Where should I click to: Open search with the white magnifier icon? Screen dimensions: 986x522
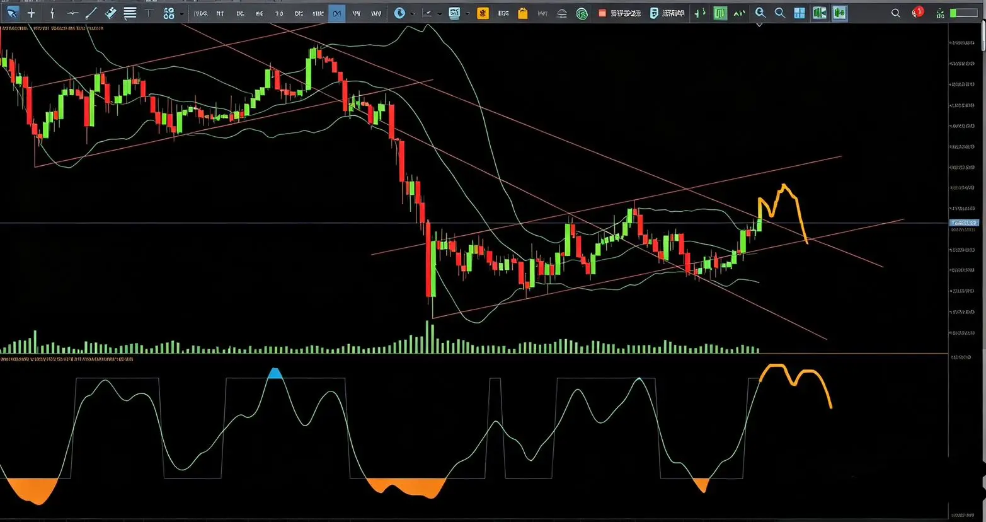[x=895, y=13]
